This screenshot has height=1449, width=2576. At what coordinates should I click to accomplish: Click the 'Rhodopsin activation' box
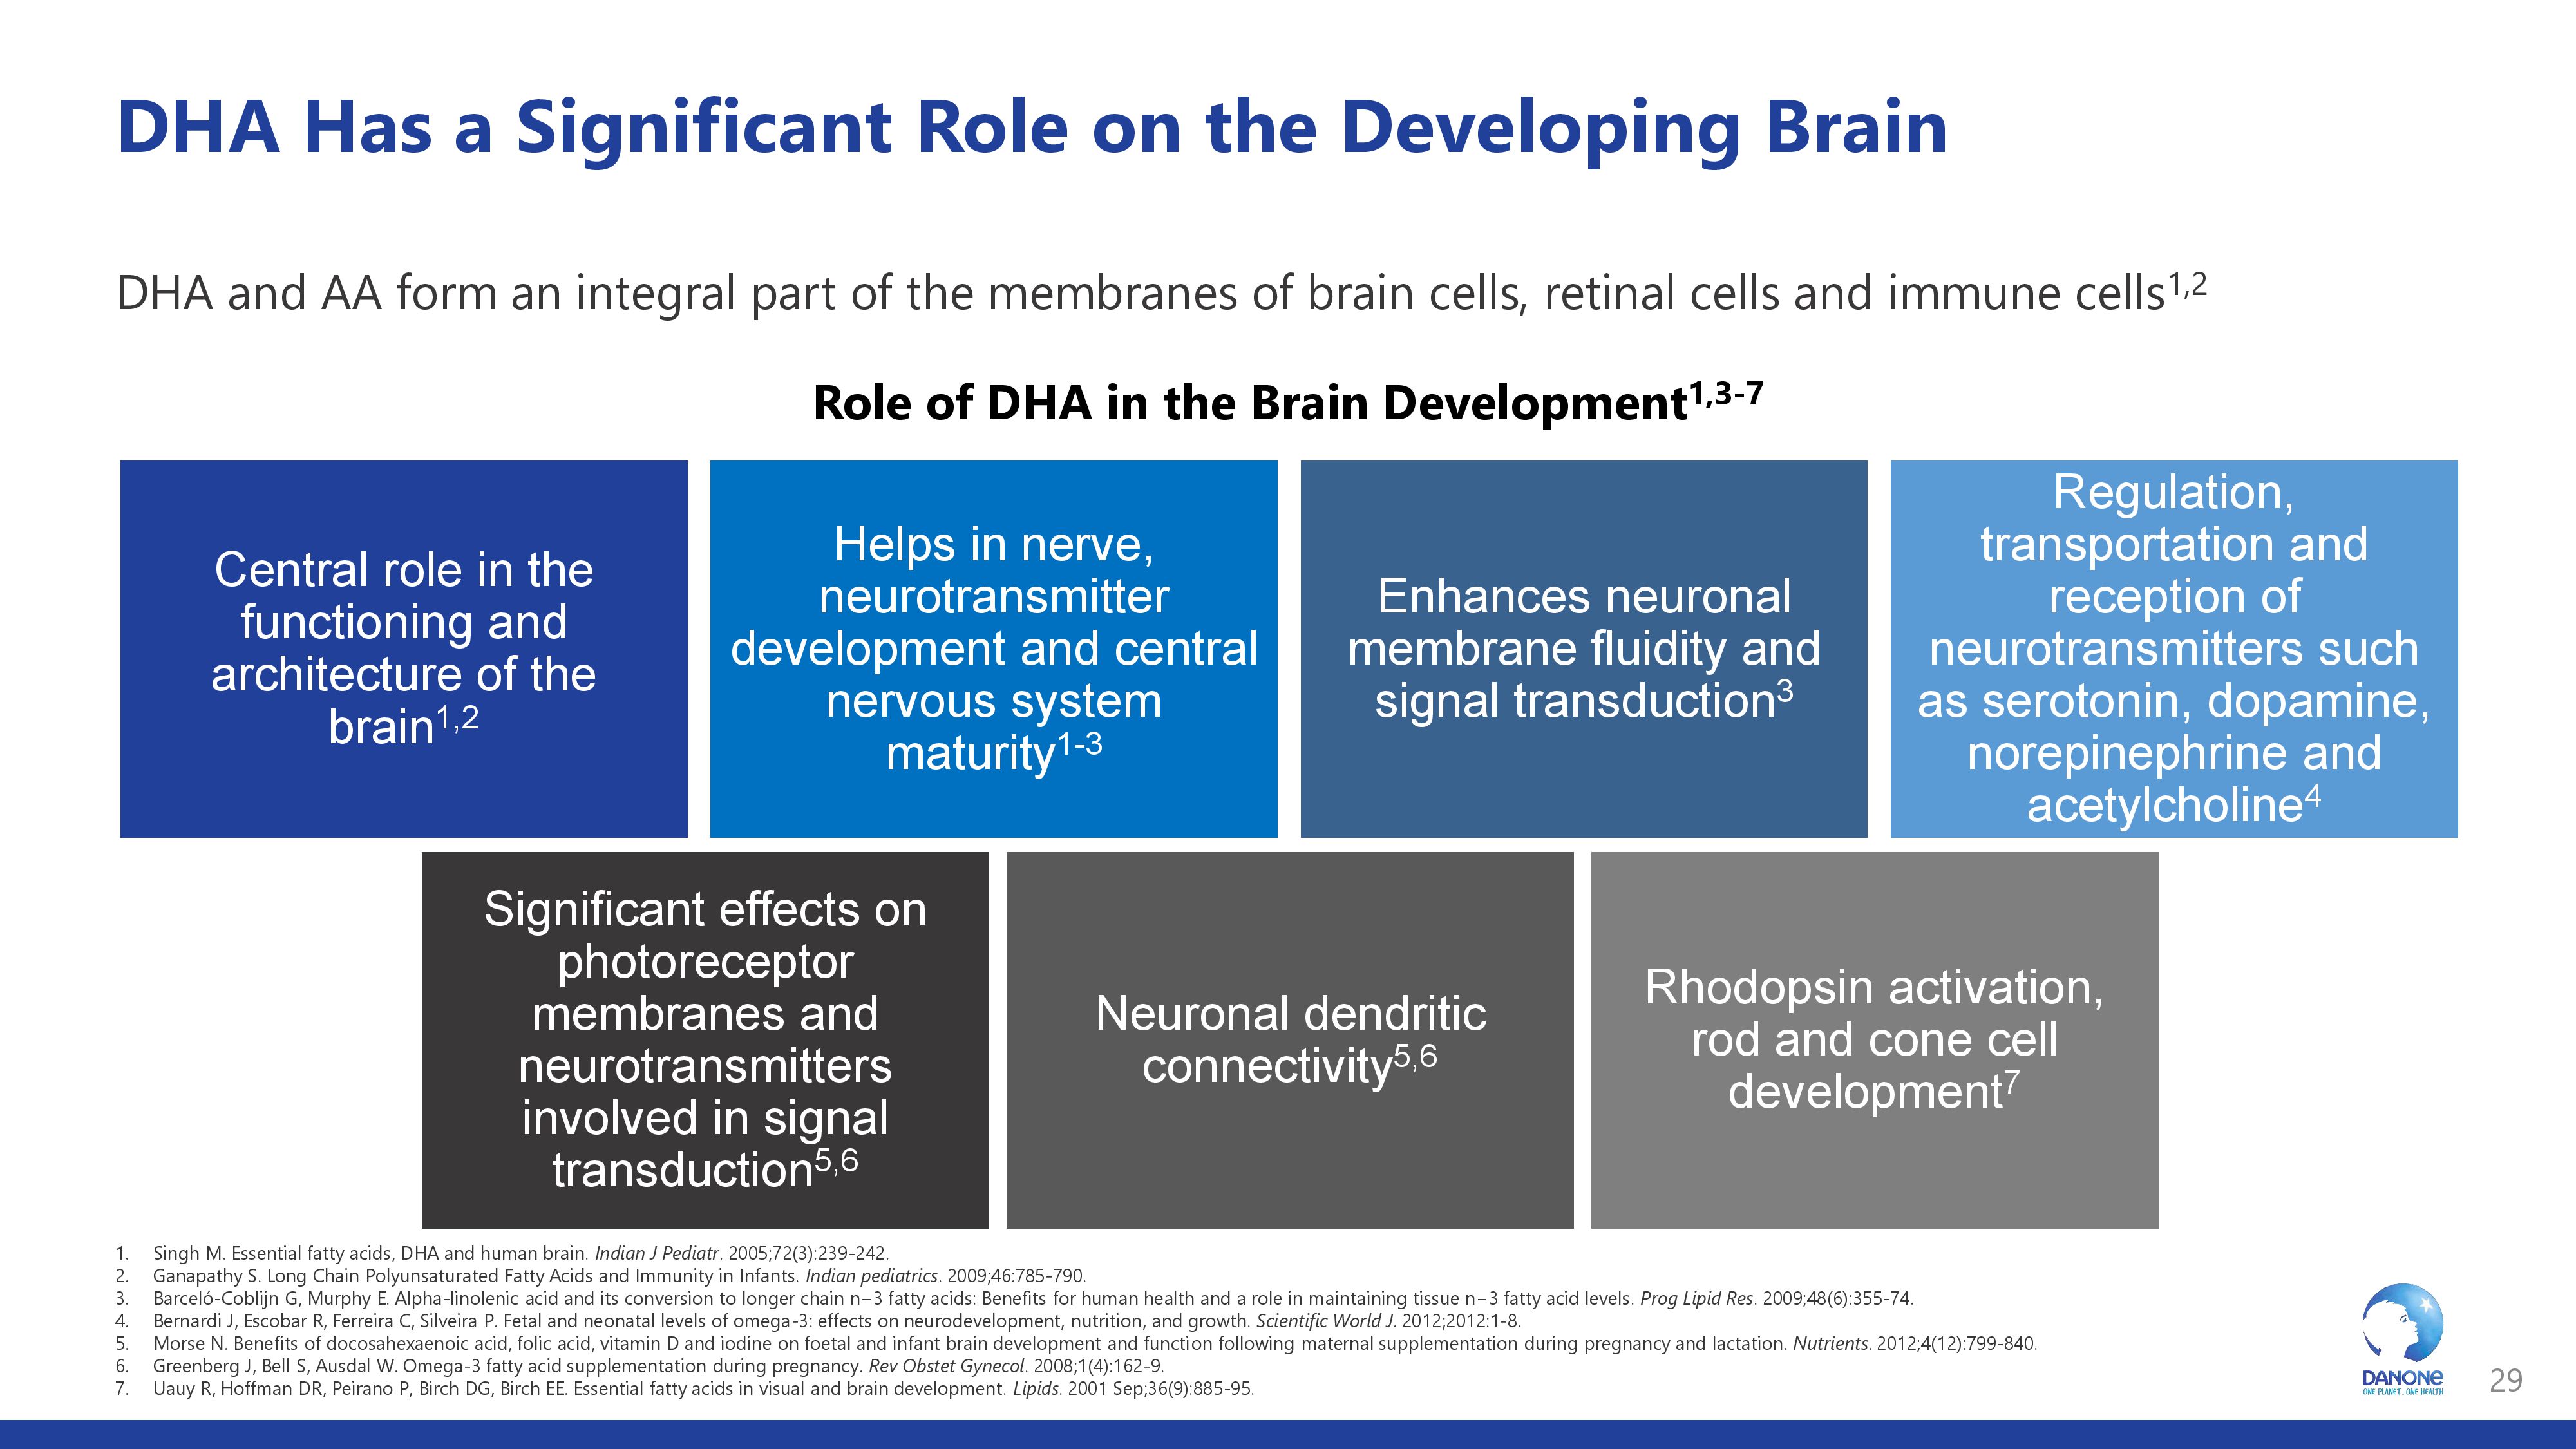coord(1874,1039)
